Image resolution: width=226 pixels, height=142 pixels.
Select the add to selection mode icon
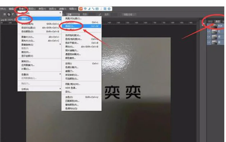pos(9,14)
